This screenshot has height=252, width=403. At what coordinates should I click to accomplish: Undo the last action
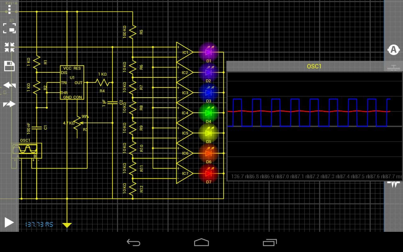pyautogui.click(x=9, y=85)
